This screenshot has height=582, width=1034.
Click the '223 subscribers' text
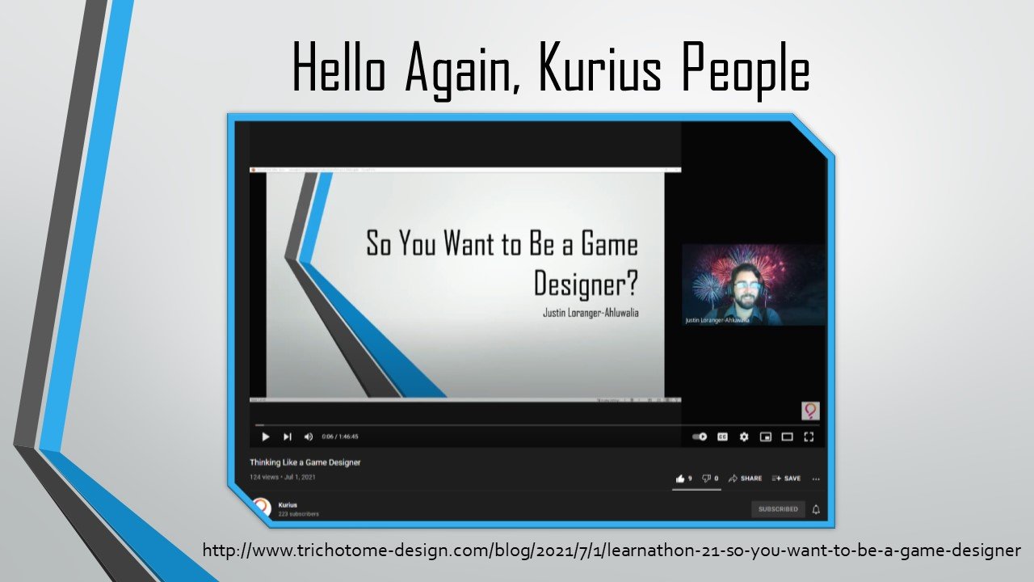[299, 514]
